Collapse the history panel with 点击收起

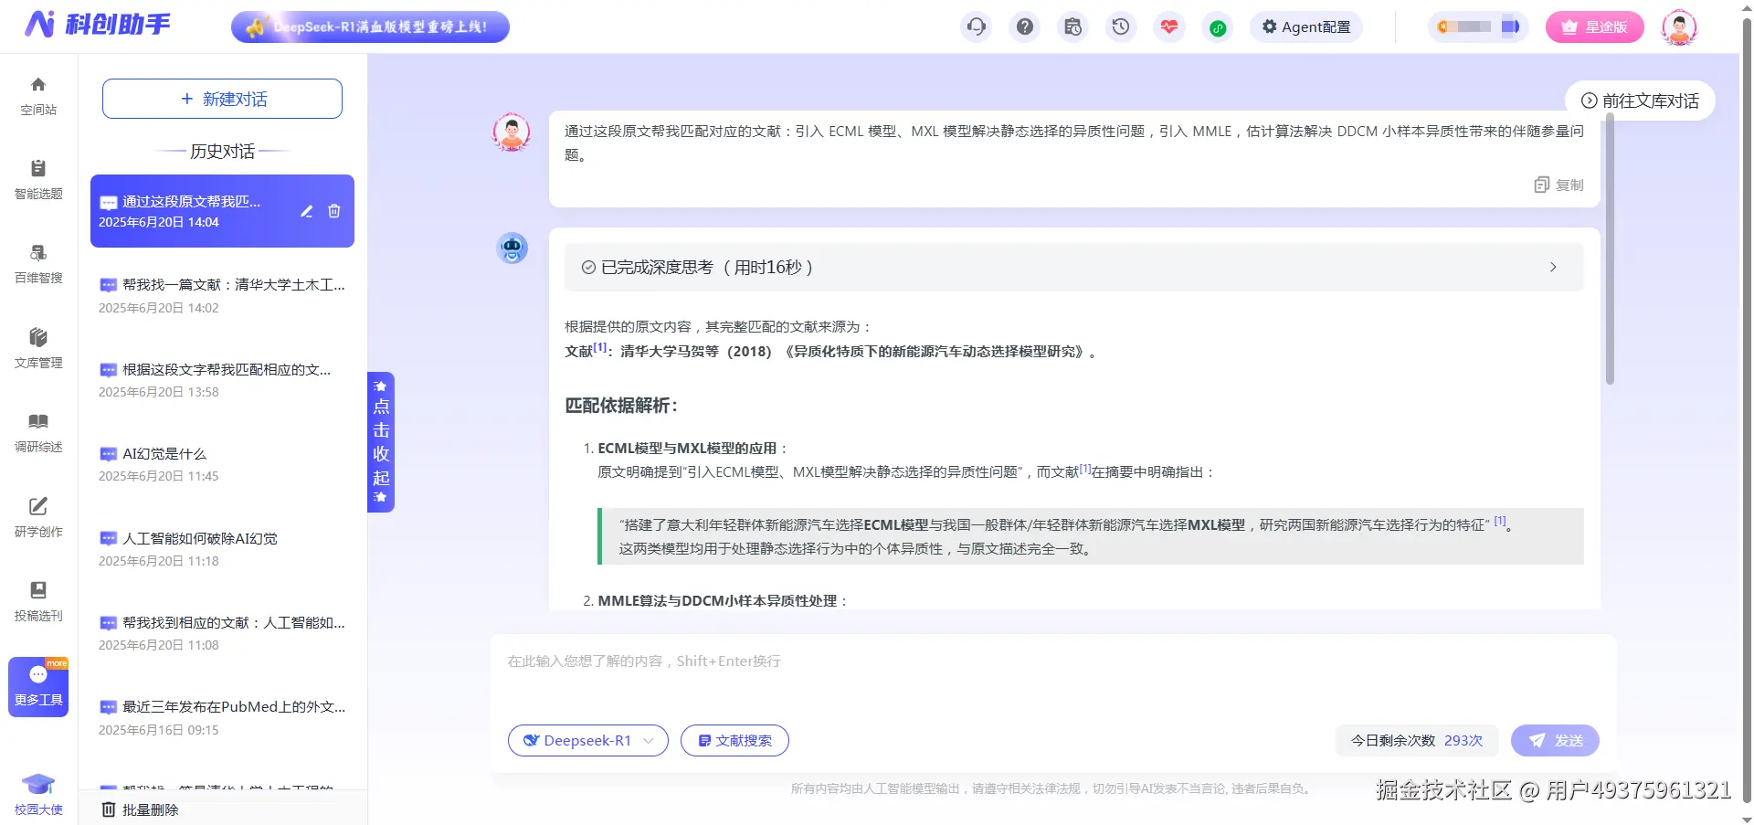click(x=381, y=442)
